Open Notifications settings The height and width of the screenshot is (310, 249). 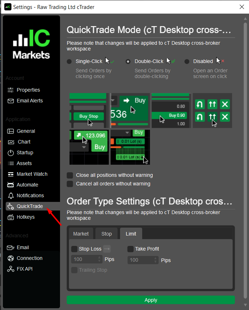click(30, 195)
